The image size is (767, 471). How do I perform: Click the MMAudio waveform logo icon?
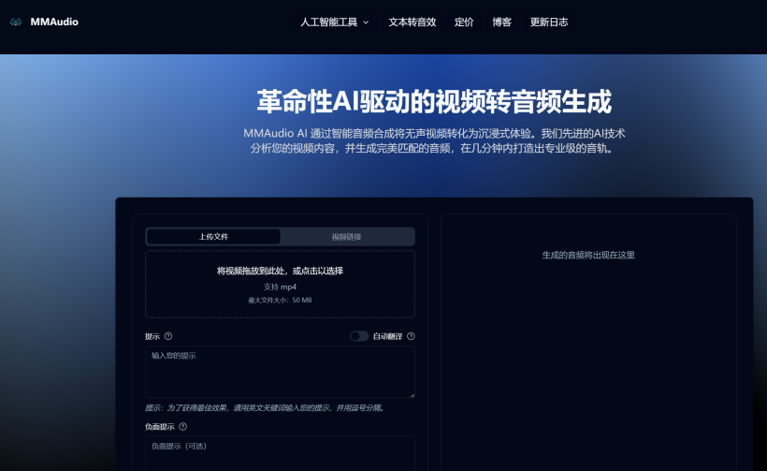(16, 22)
